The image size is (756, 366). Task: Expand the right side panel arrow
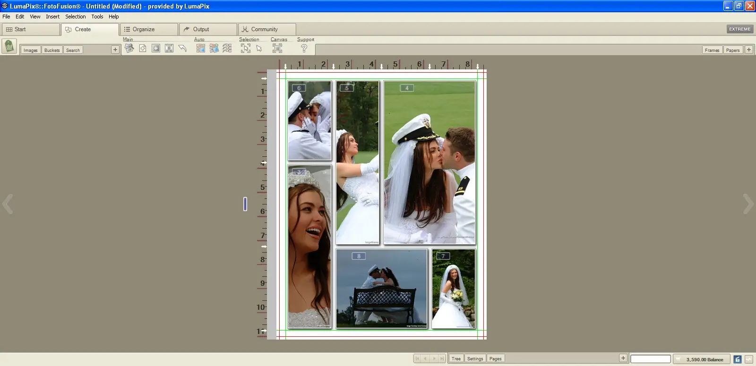click(748, 204)
